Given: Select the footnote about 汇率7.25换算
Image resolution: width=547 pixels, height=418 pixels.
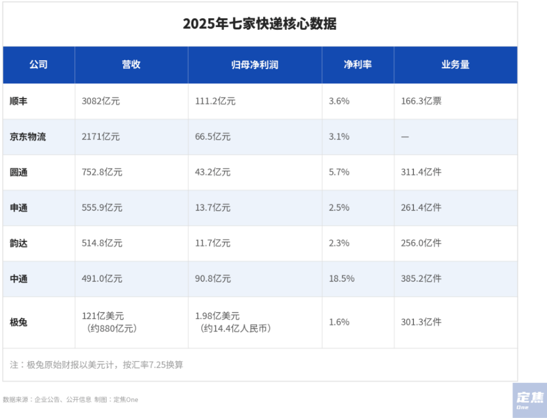Looking at the screenshot, I should [x=96, y=365].
